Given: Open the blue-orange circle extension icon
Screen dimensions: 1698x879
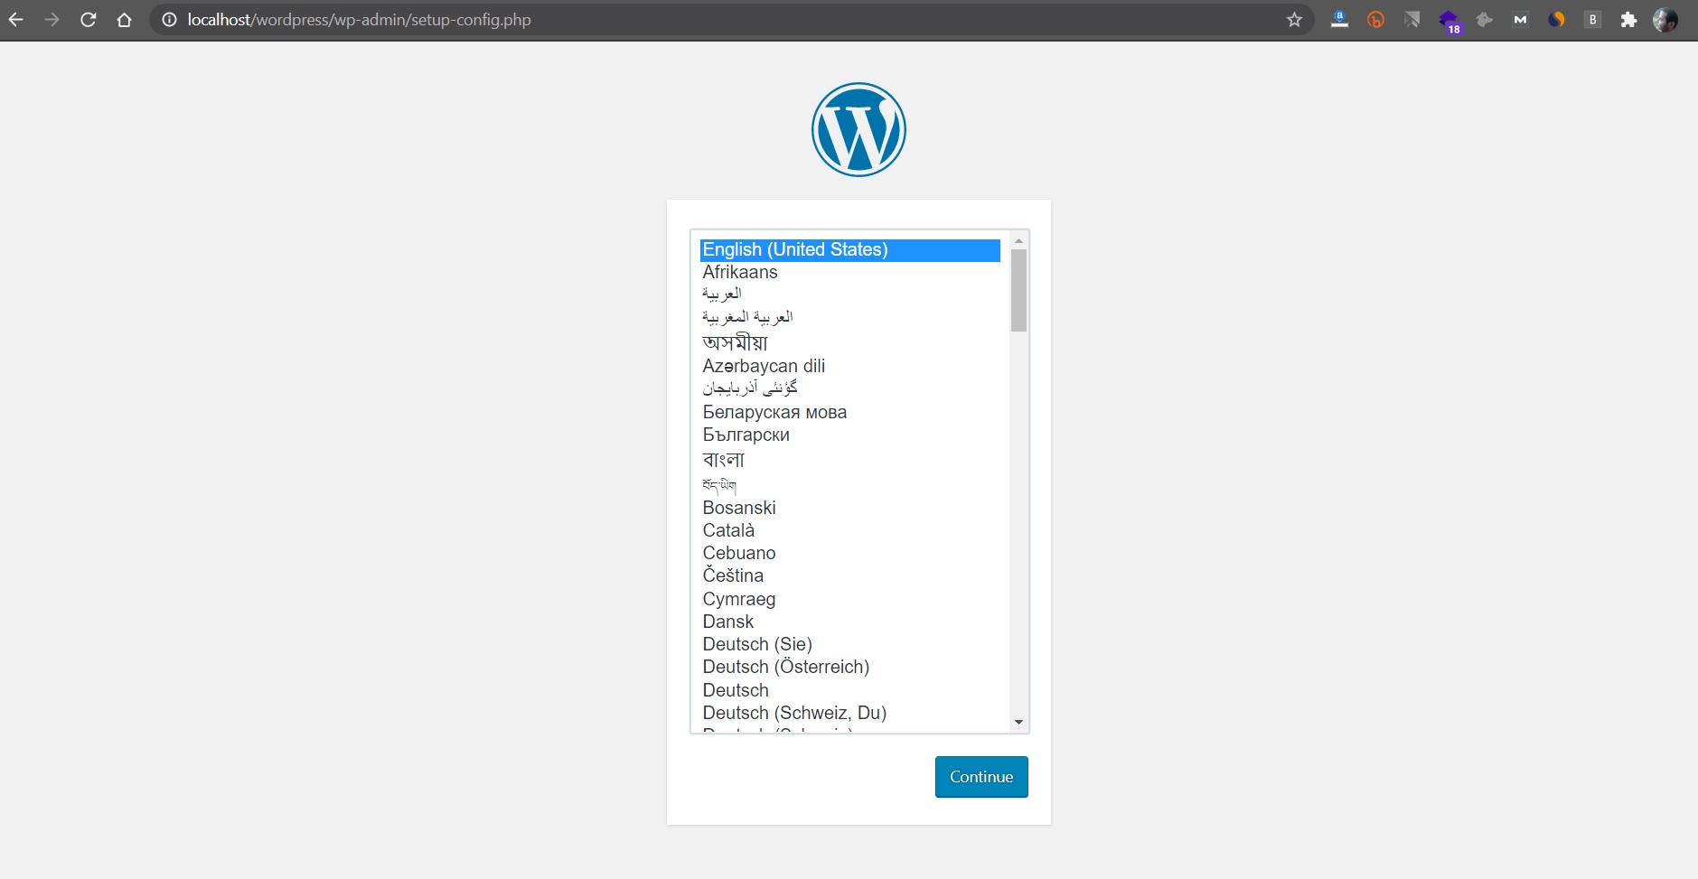Looking at the screenshot, I should click(1556, 20).
